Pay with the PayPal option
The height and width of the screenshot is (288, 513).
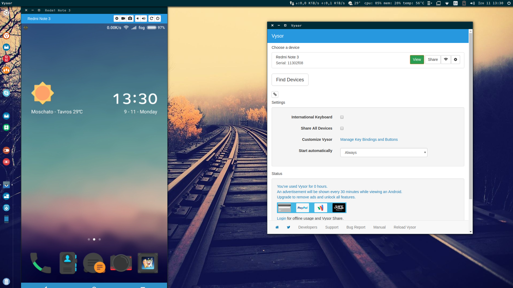click(x=302, y=208)
